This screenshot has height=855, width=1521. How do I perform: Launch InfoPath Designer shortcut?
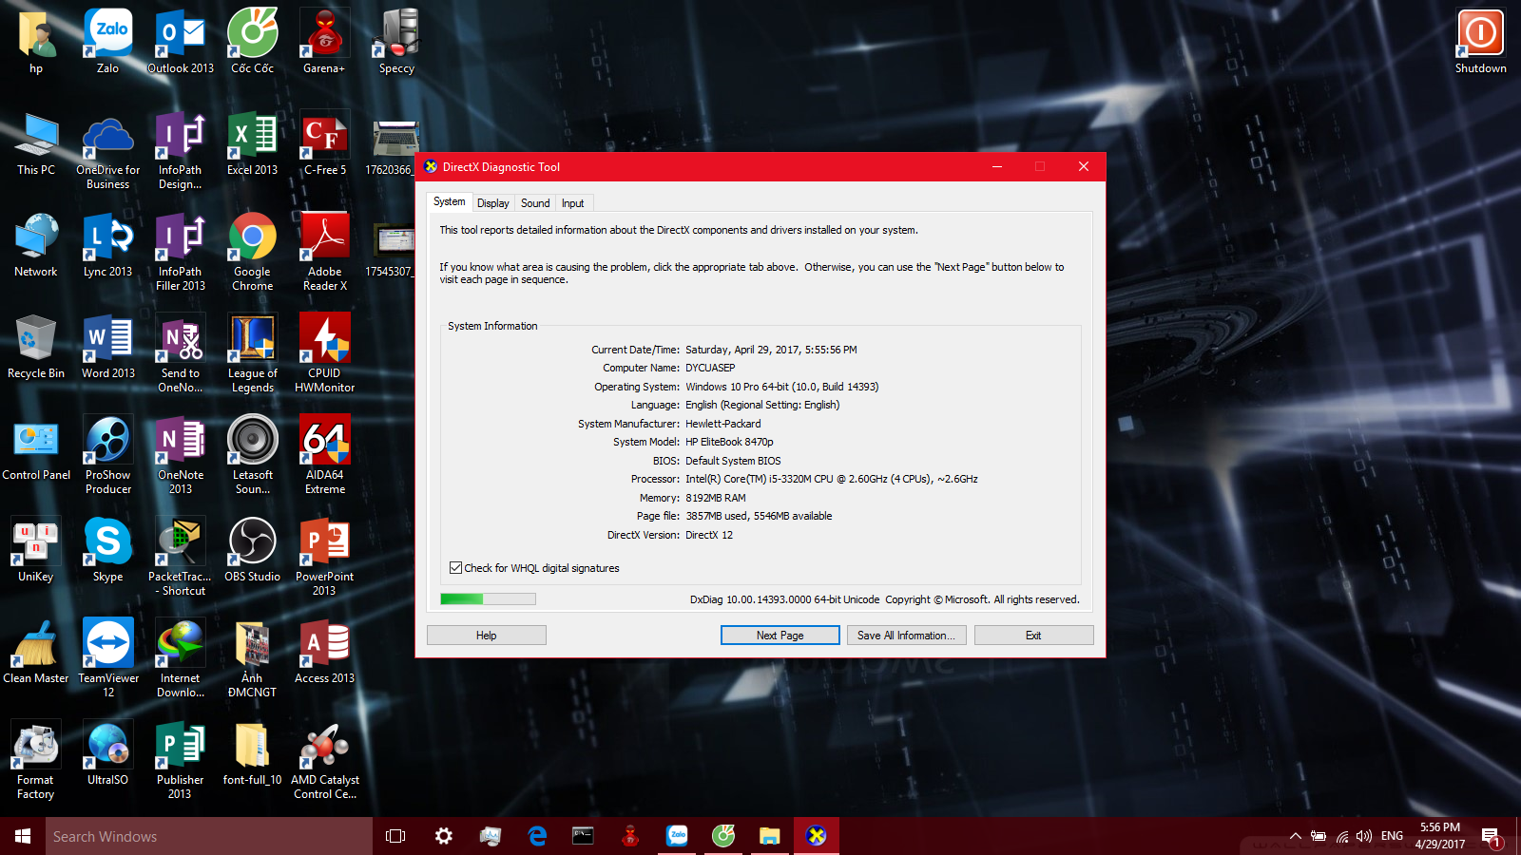point(181,150)
